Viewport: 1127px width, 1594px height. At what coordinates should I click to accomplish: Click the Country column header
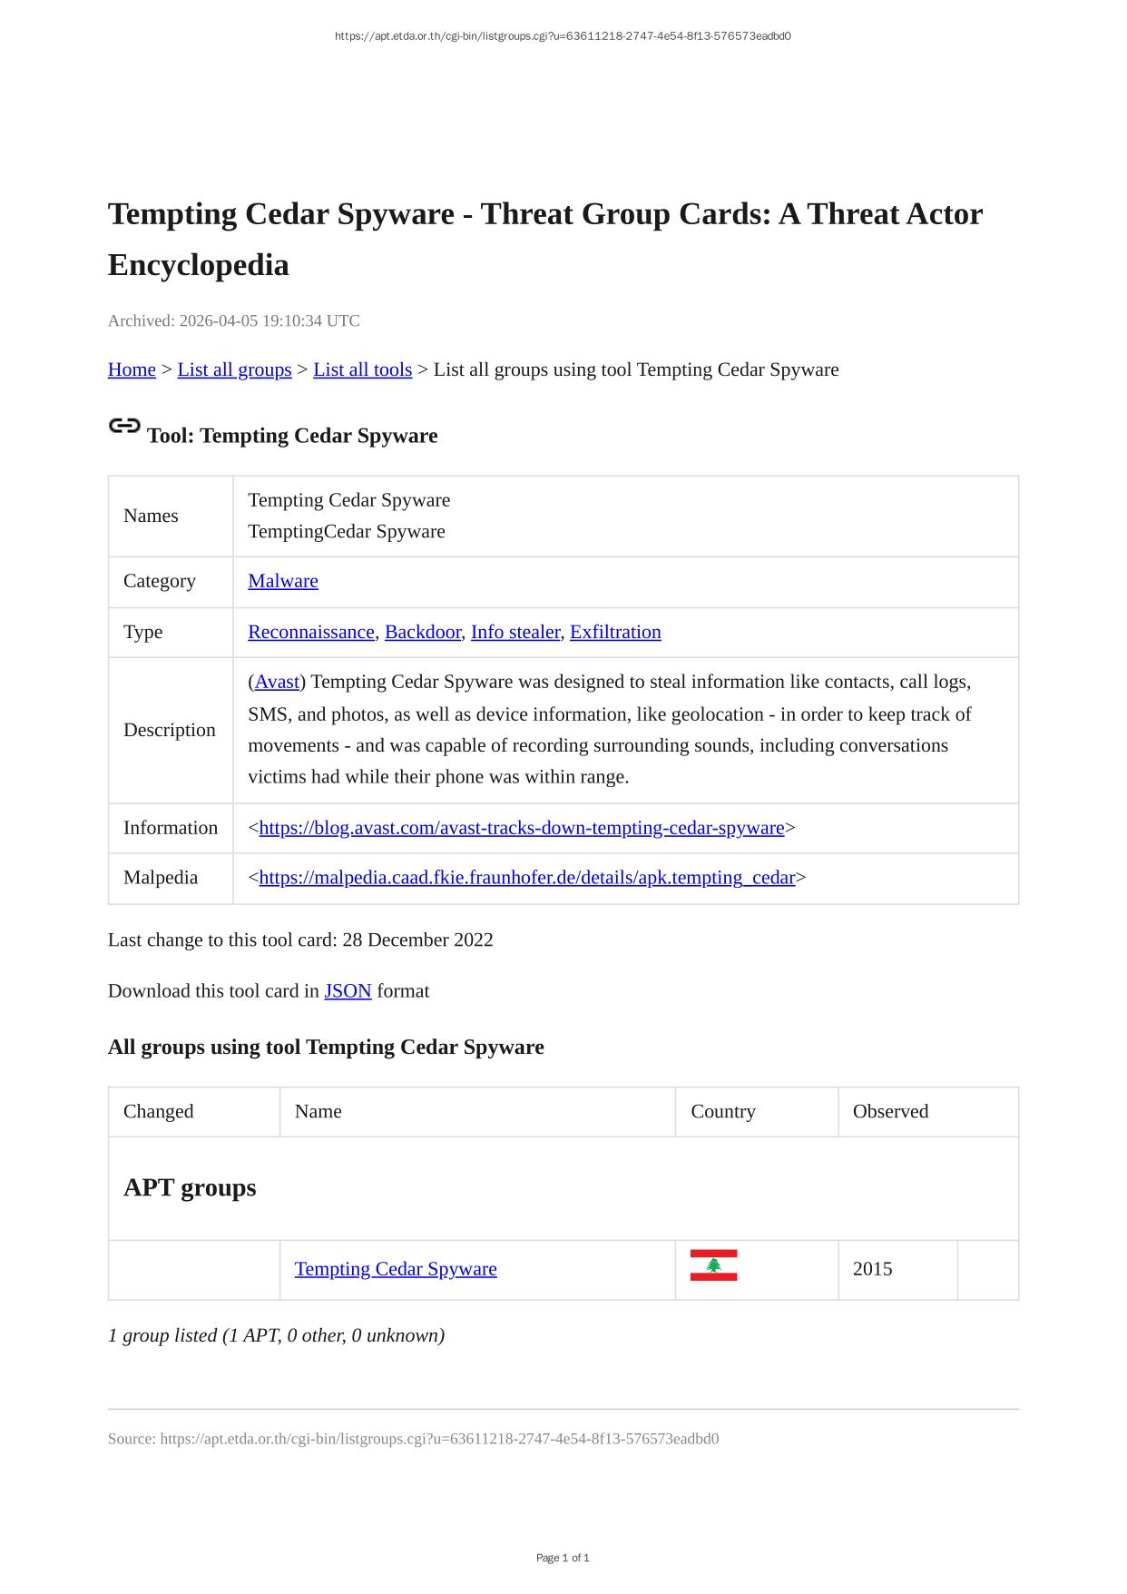(x=723, y=1111)
